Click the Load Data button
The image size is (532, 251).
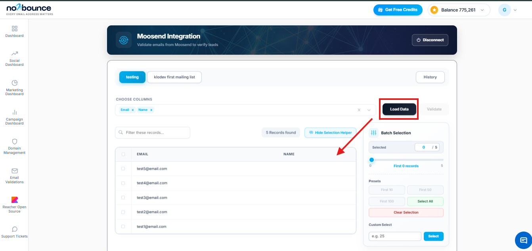point(399,109)
